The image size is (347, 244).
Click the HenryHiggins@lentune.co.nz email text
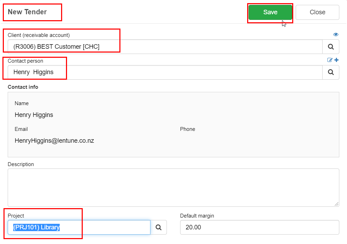coord(54,141)
